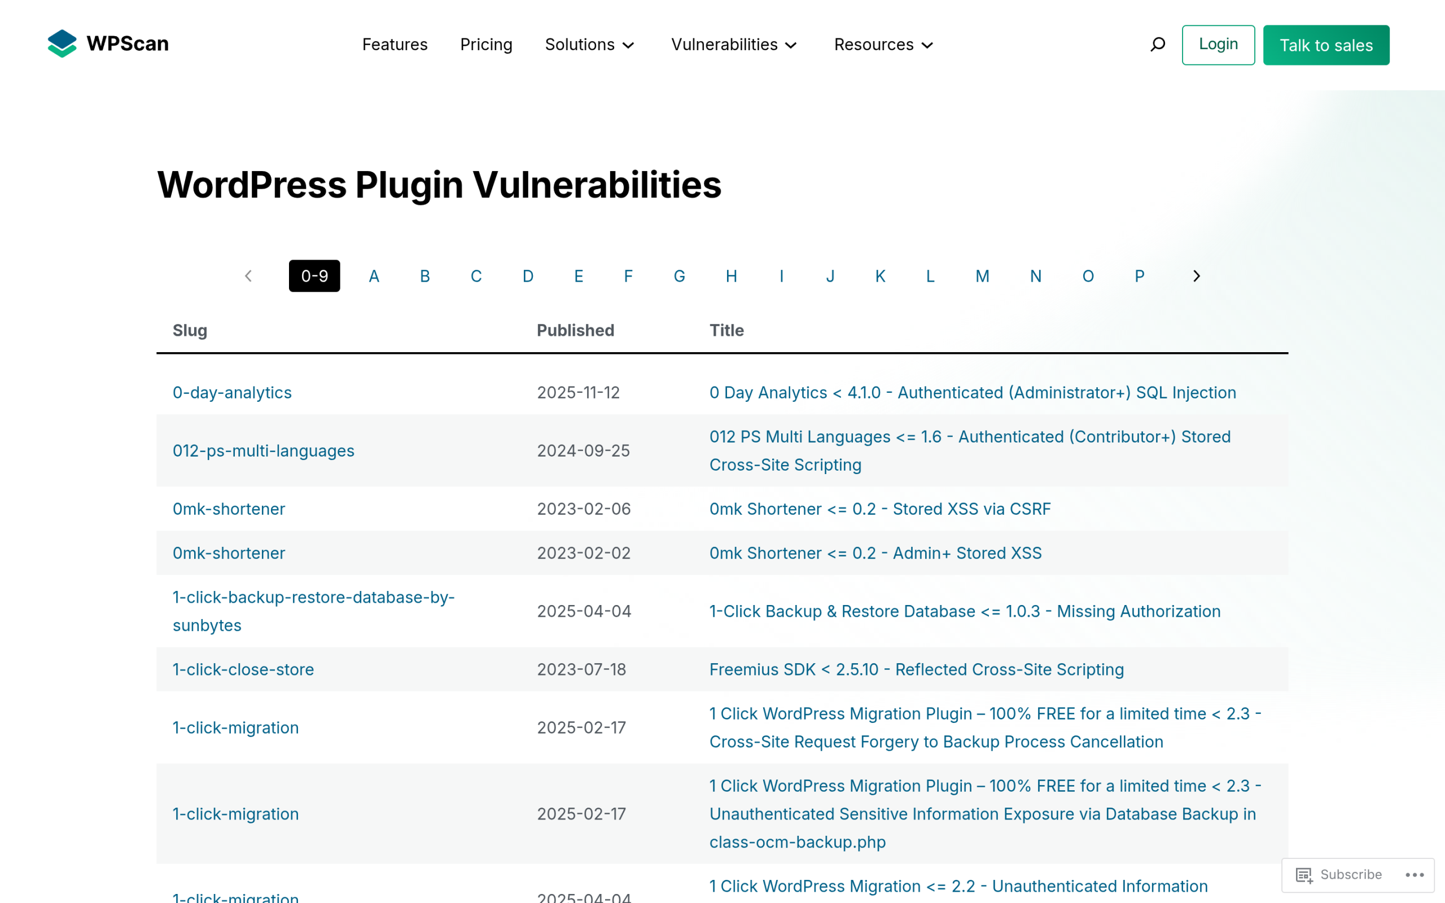
Task: Click the Talk to sales button
Action: pos(1325,45)
